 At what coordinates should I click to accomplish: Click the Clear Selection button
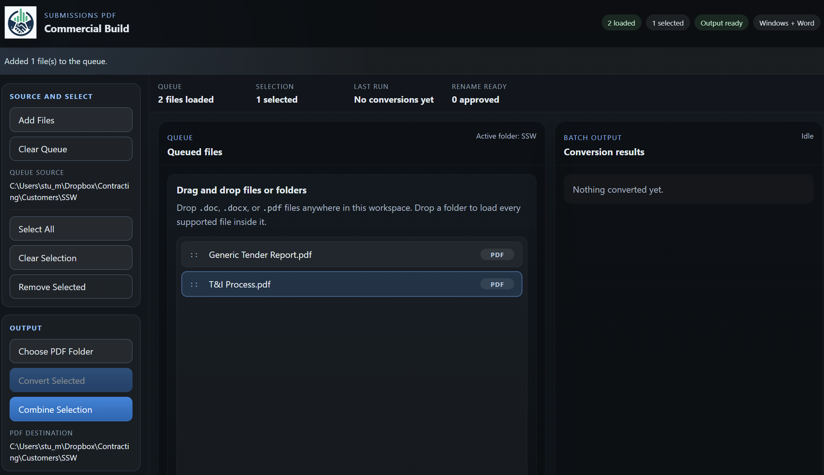pos(71,258)
